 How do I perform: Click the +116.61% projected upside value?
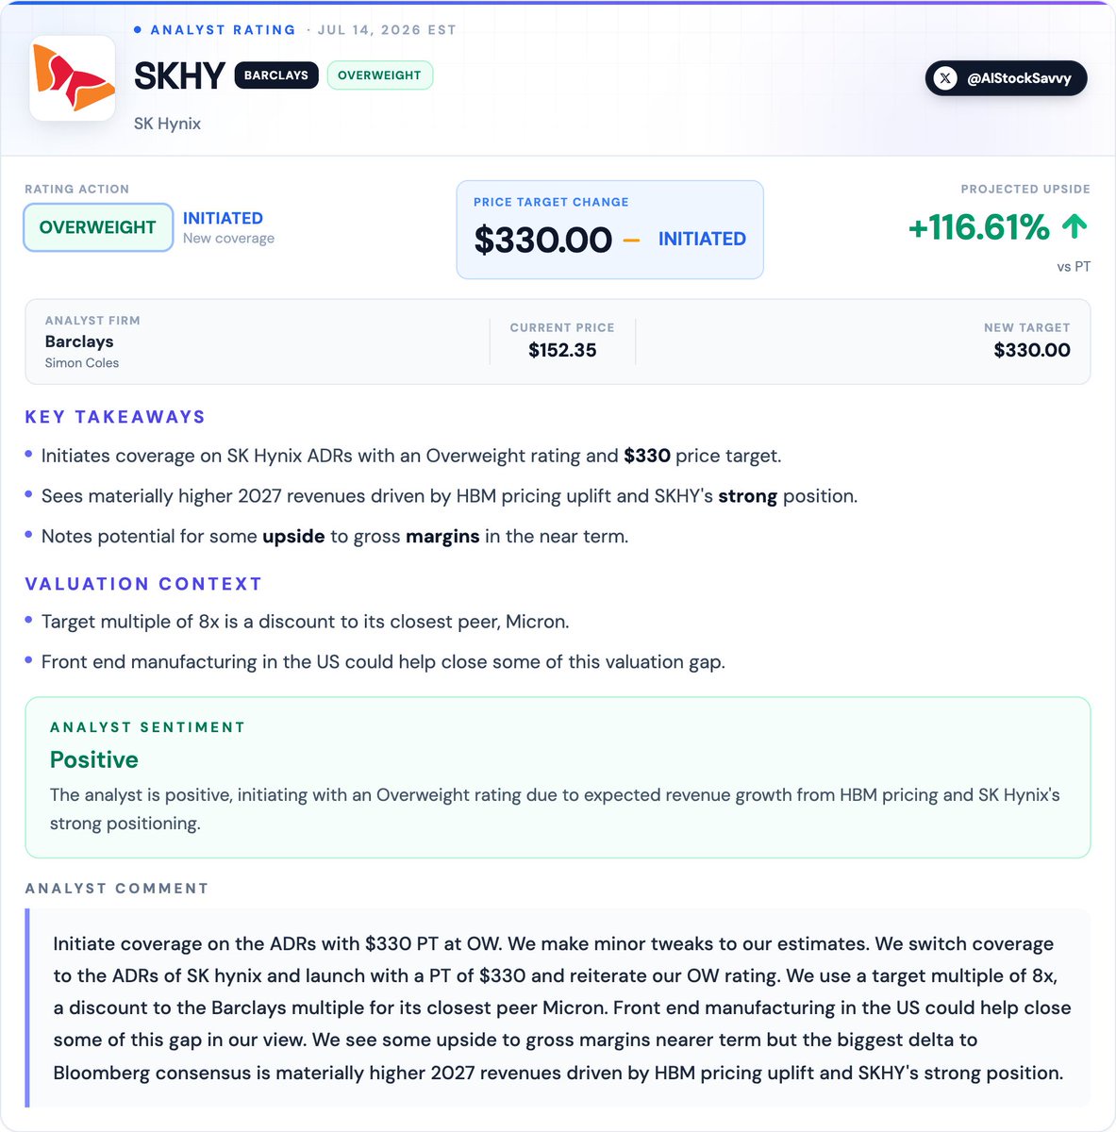(x=978, y=227)
